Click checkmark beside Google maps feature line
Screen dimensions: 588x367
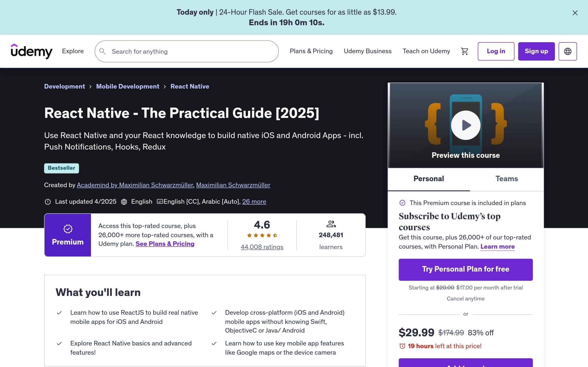(x=214, y=343)
